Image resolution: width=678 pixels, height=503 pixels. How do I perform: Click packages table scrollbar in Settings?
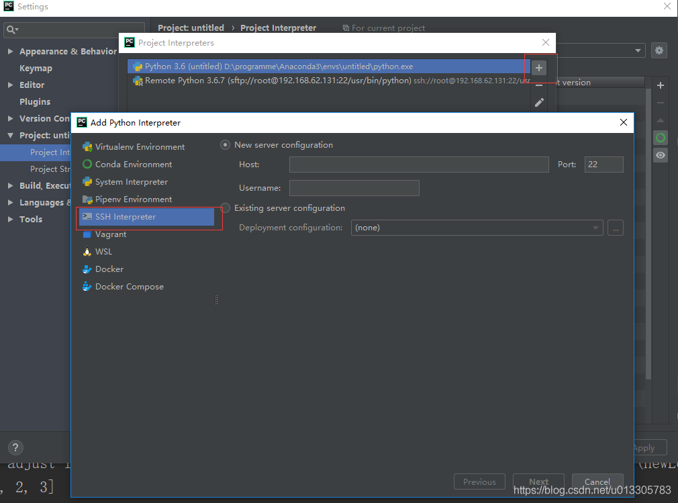click(648, 234)
